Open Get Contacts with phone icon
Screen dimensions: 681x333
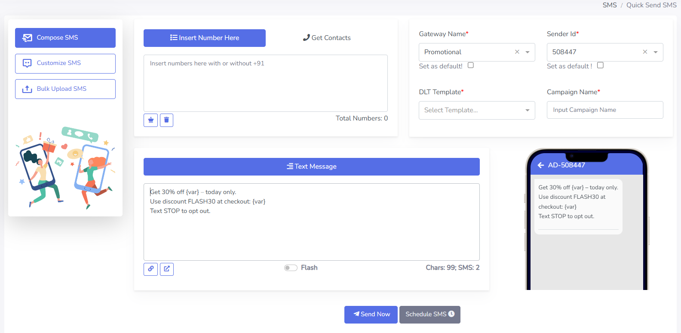coord(327,38)
